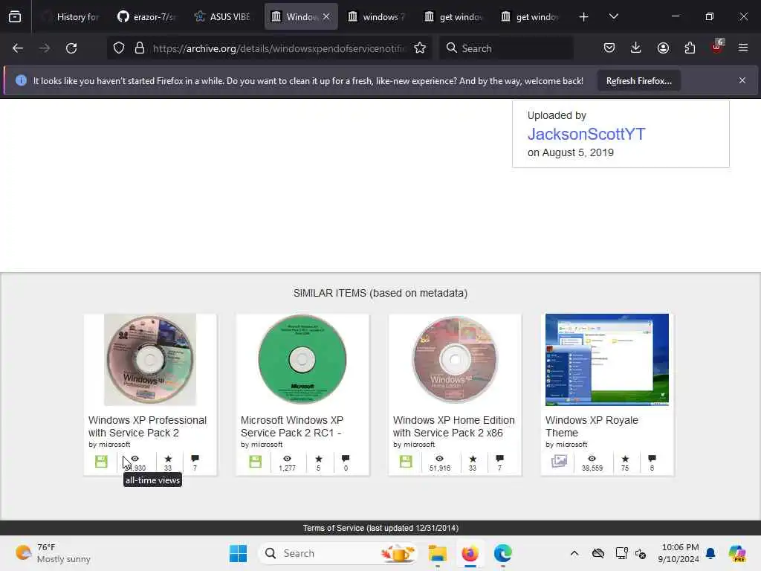
Task: Open Windows XP Royale Theme title link
Action: tap(592, 426)
